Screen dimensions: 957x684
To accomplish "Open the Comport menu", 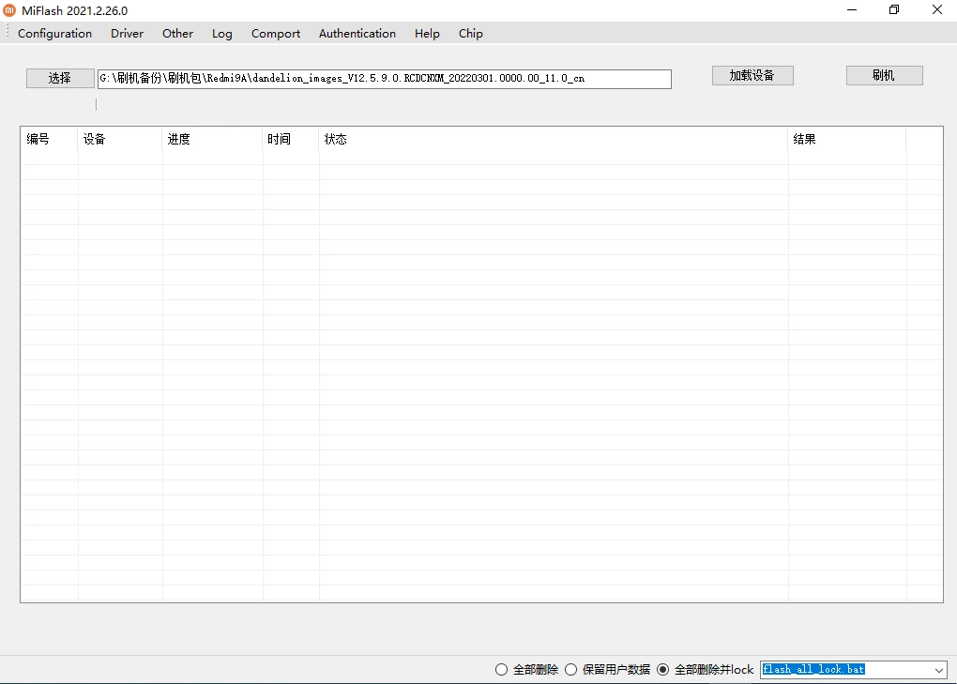I will [276, 34].
